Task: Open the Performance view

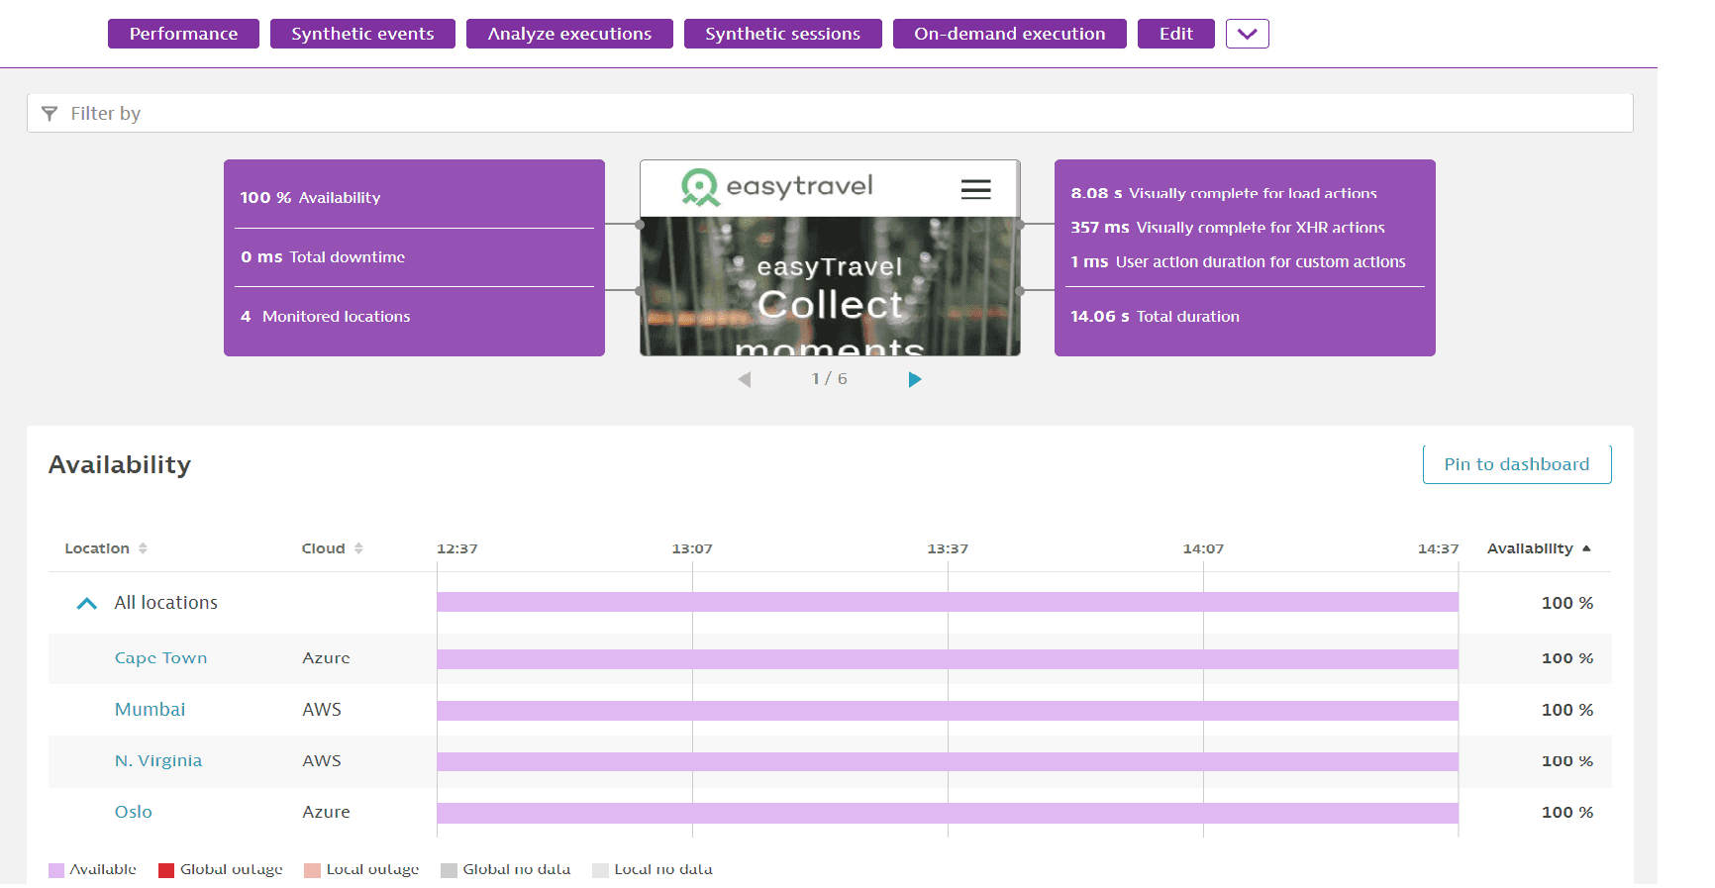Action: (183, 34)
